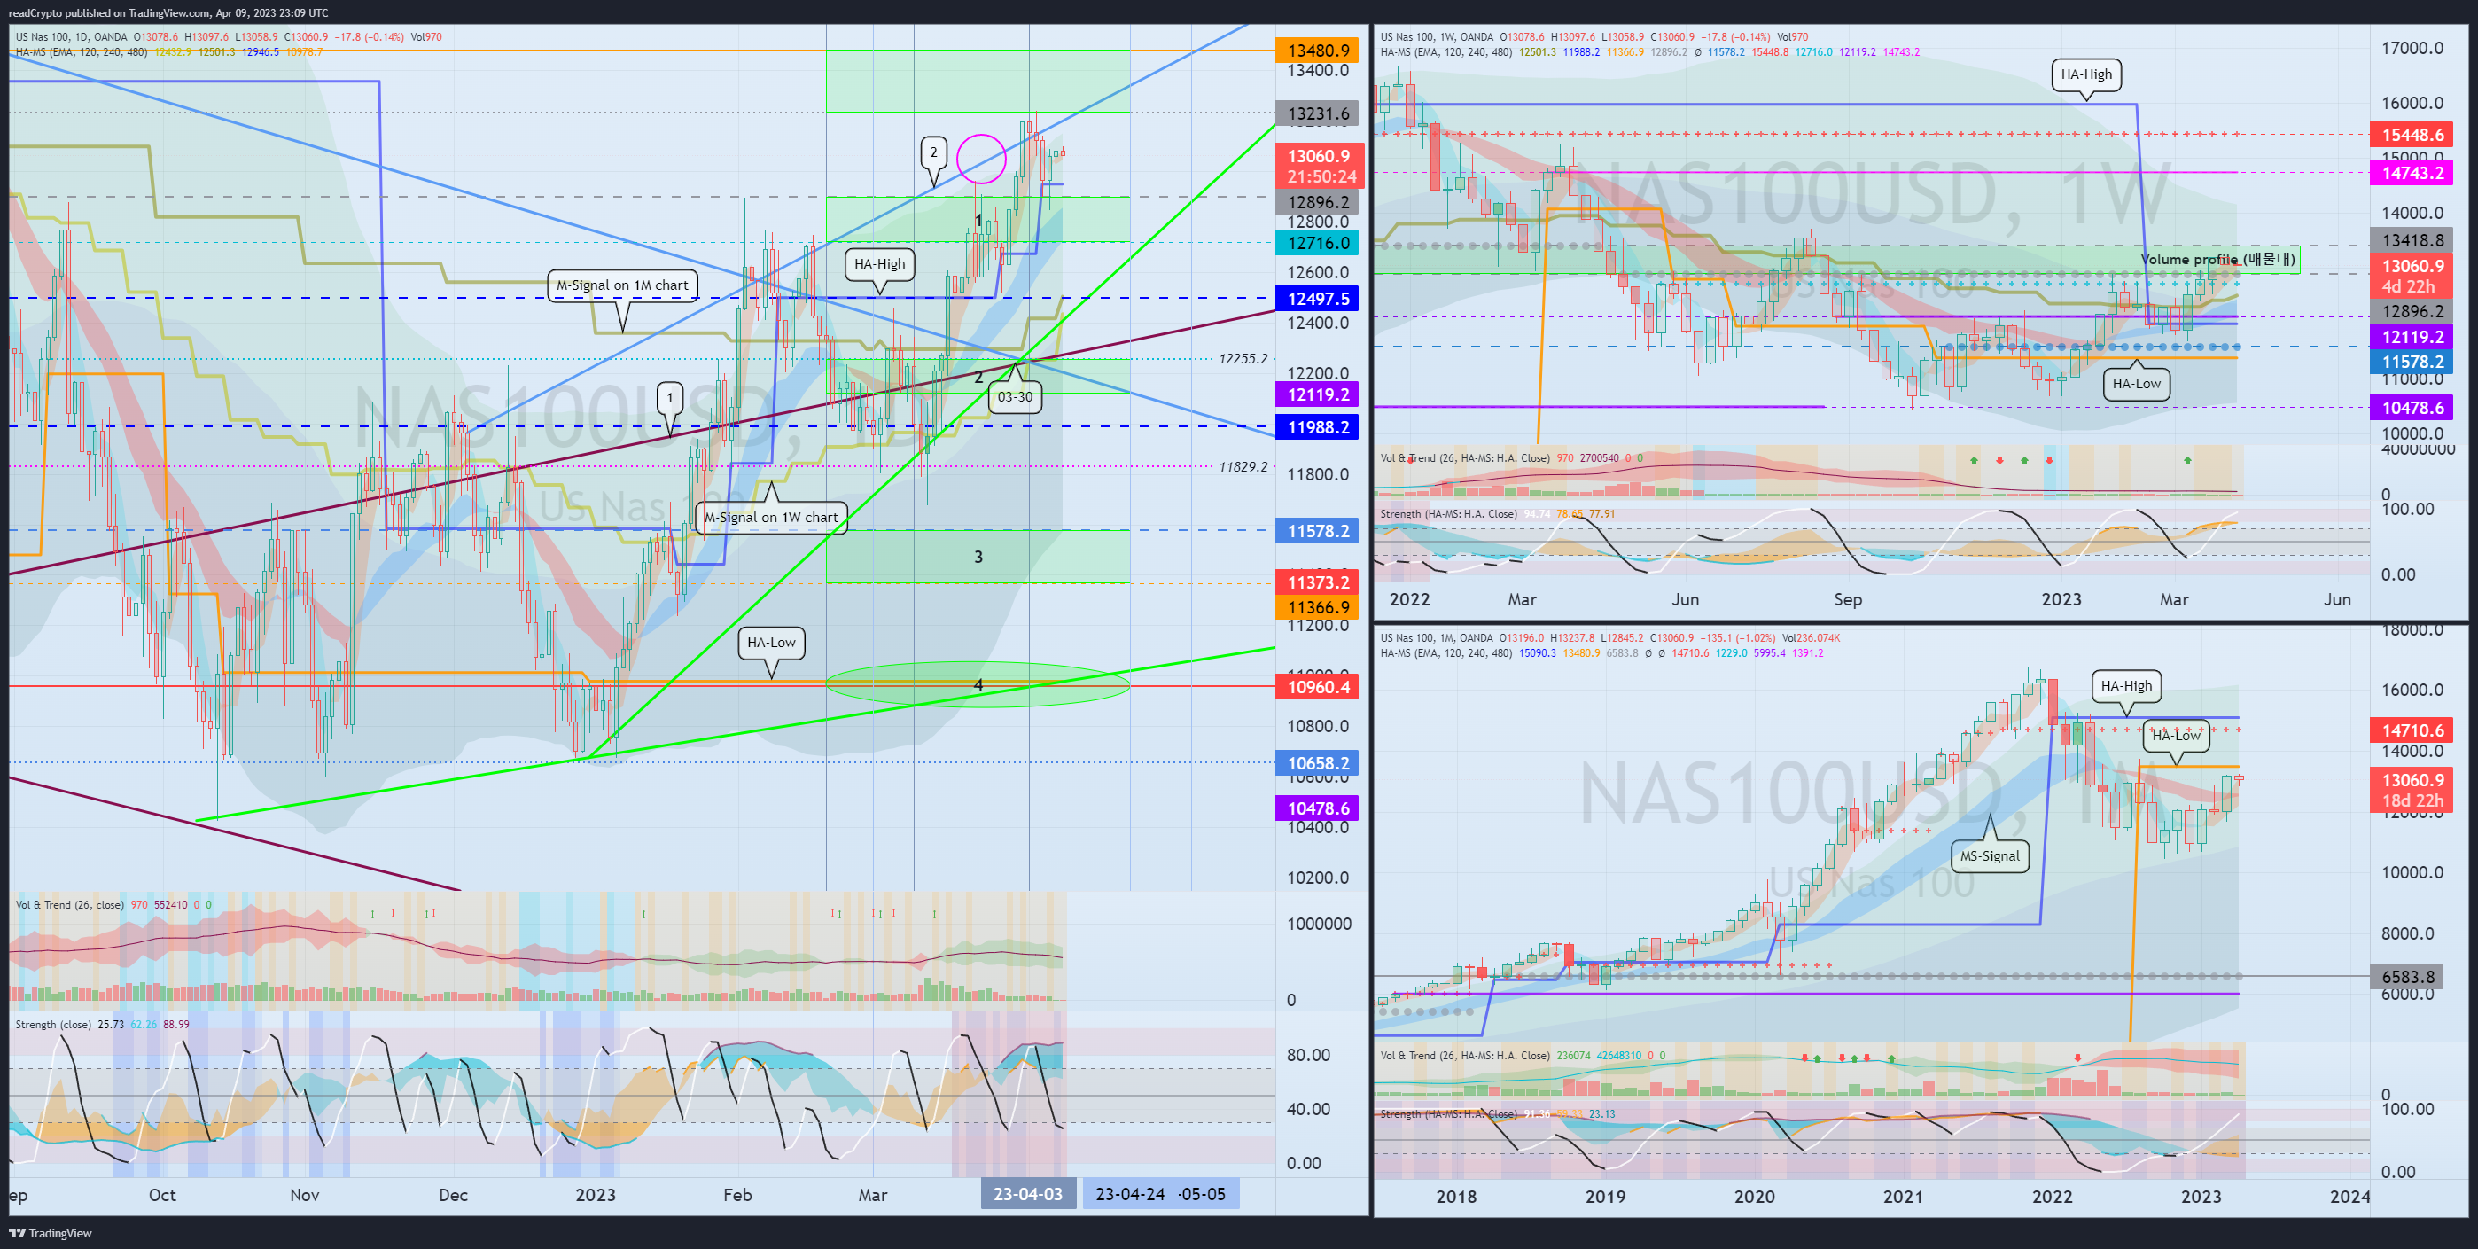2478x1249 pixels.
Task: Select the MS-Signal callout on monthly chart
Action: pyautogui.click(x=1991, y=856)
